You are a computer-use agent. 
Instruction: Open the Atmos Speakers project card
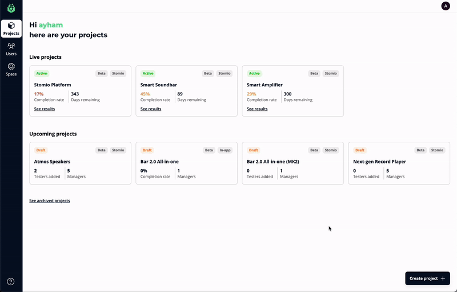click(80, 163)
